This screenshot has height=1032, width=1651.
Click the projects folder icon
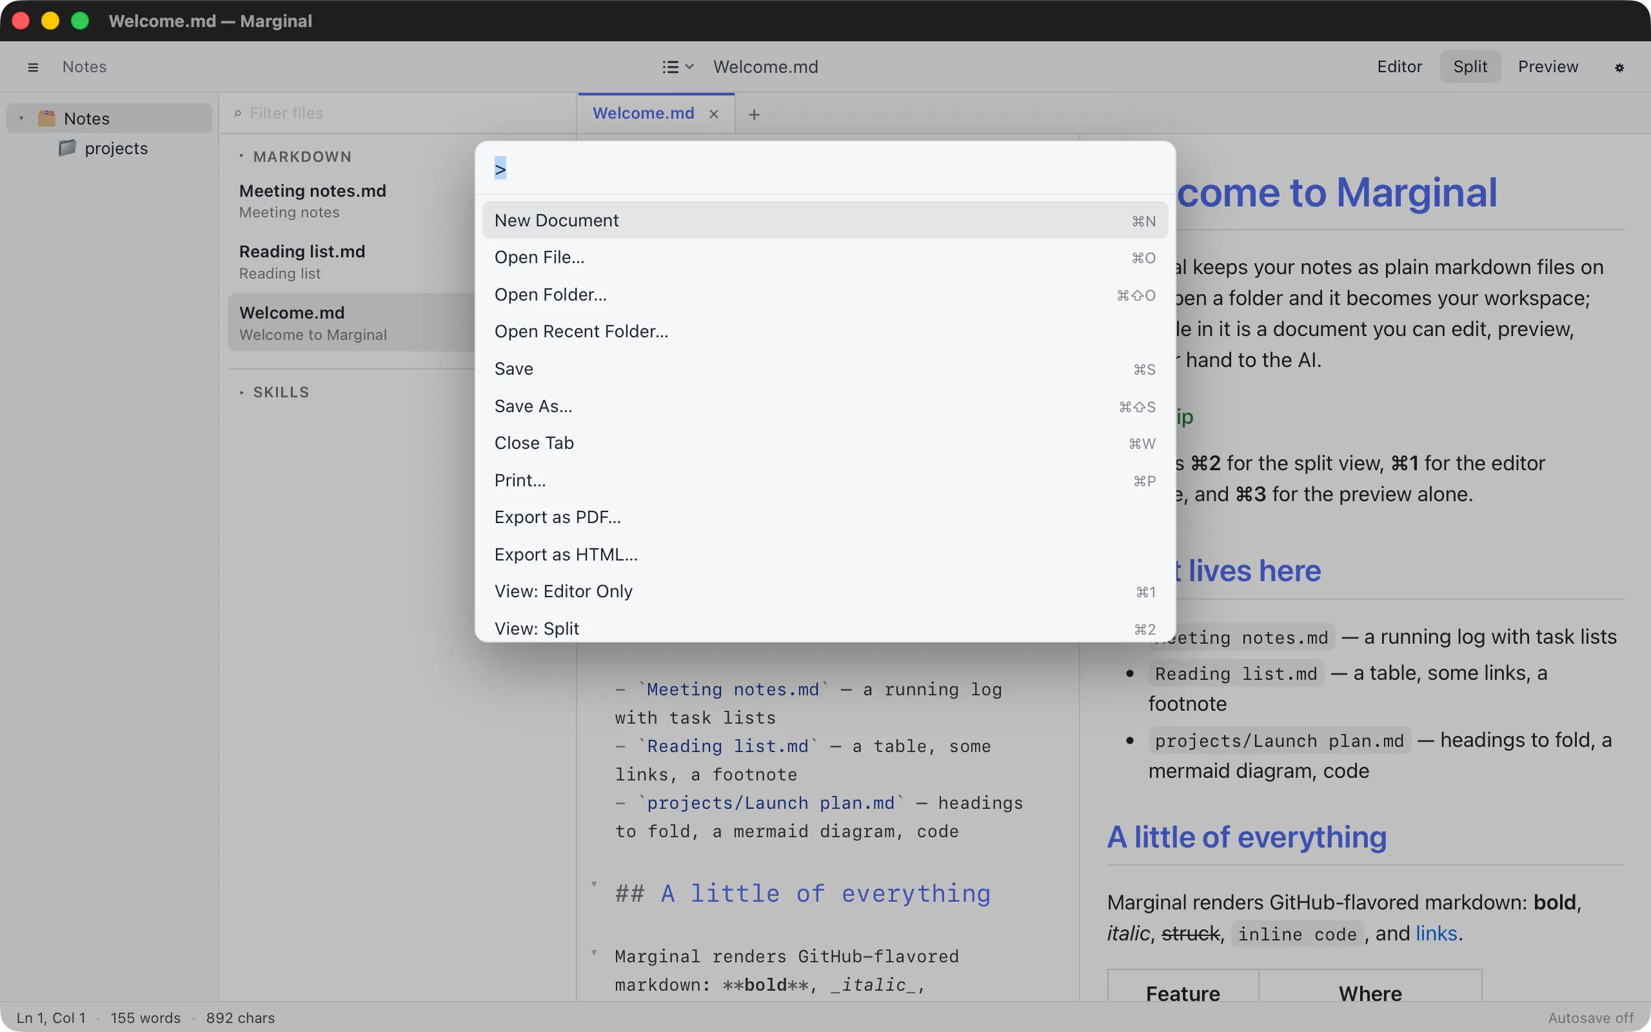[68, 148]
